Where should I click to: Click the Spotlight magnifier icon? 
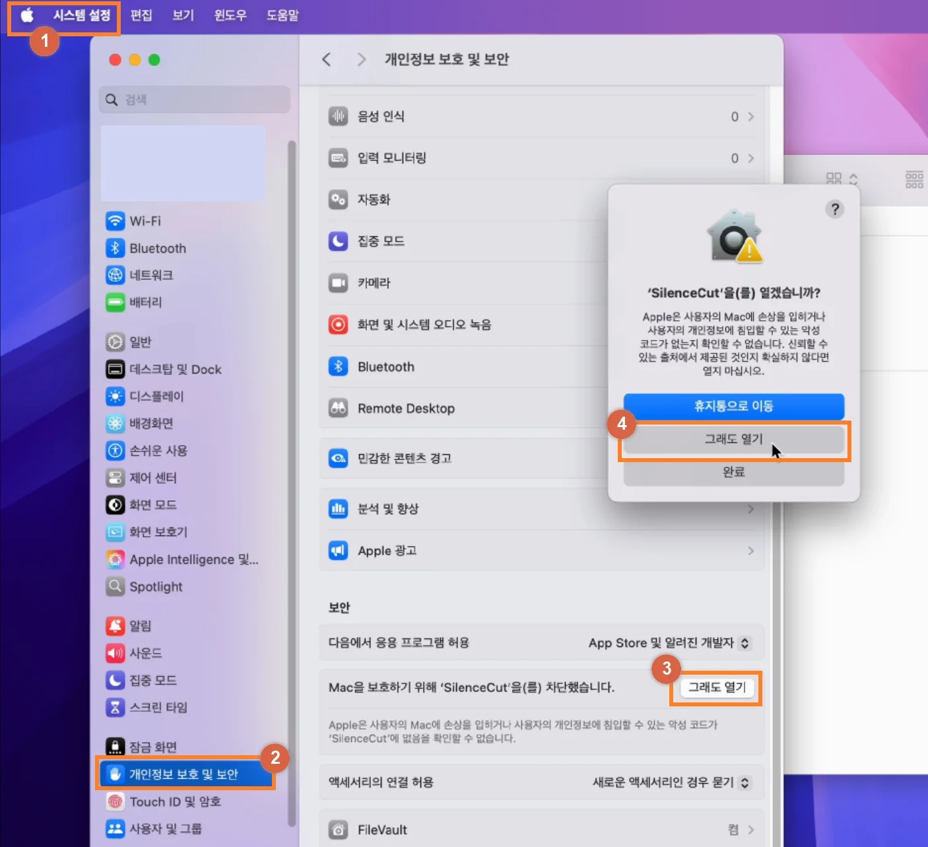tap(116, 586)
